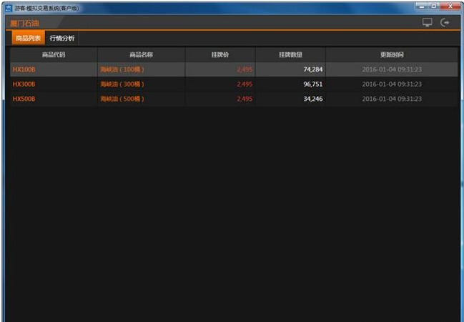This screenshot has height=322, width=464.
Task: Select the HX500B product code
Action: click(x=24, y=99)
